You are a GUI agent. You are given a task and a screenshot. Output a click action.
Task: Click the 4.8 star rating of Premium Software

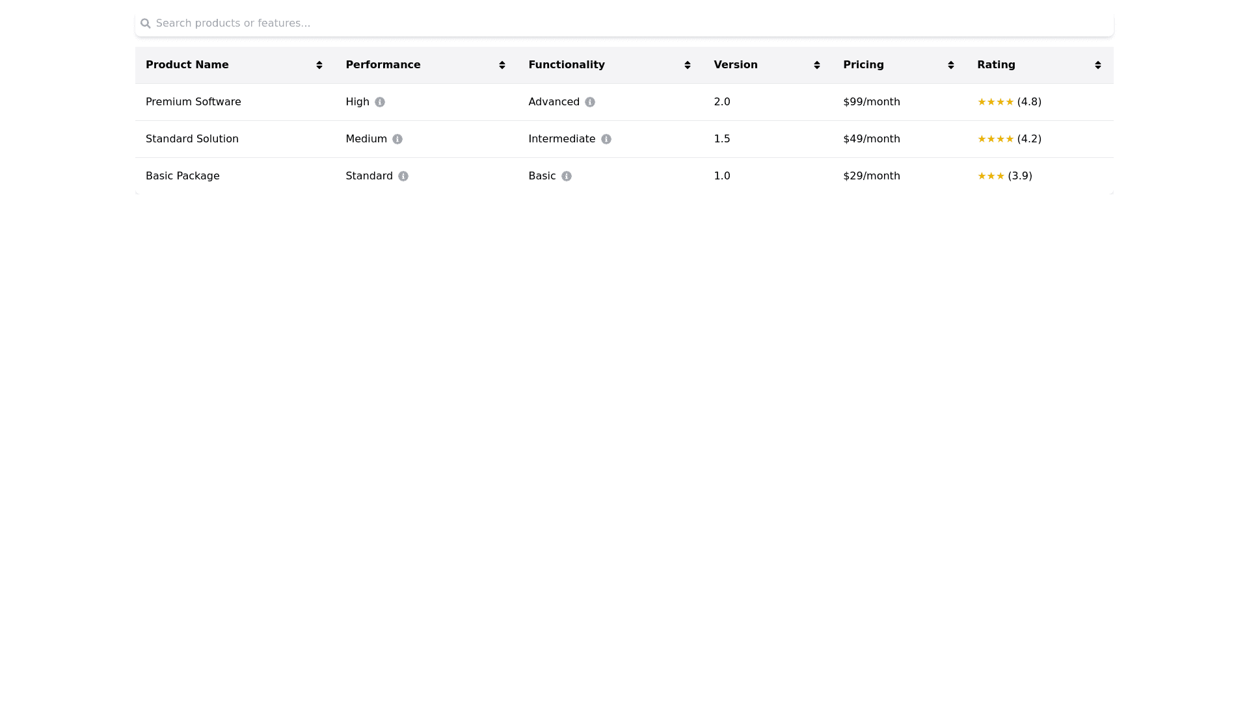tap(1010, 102)
